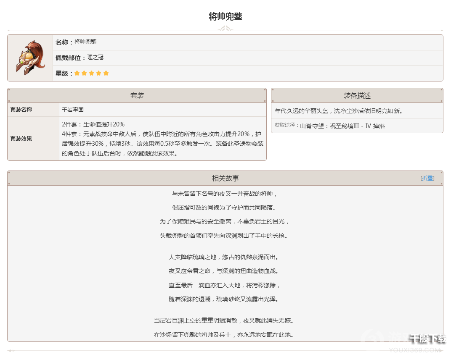Screen dimensions: 451x357
Task: Click the 套装名称 row label
Action: click(21, 110)
